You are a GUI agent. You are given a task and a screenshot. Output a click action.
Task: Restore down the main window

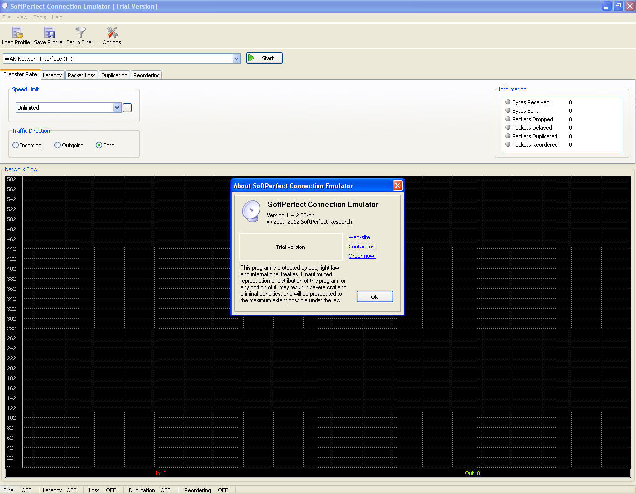pyautogui.click(x=618, y=6)
